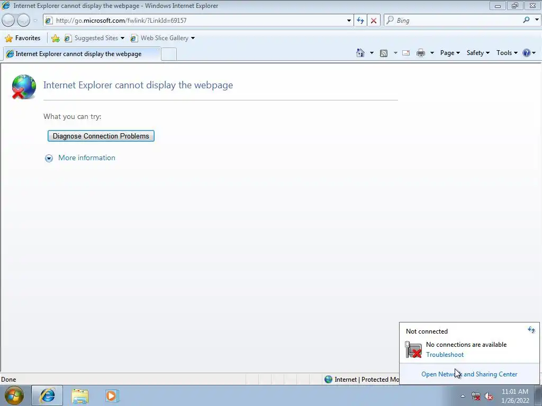Click the Refresh page icon

click(360, 21)
